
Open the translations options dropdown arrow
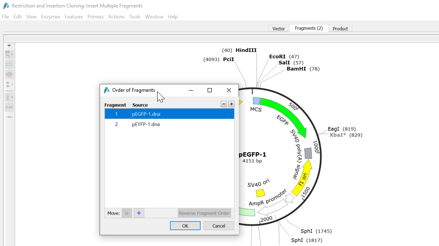(x=12, y=84)
